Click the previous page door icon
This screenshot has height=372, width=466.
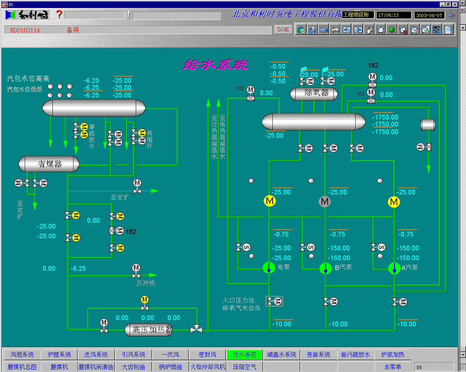pos(347,30)
